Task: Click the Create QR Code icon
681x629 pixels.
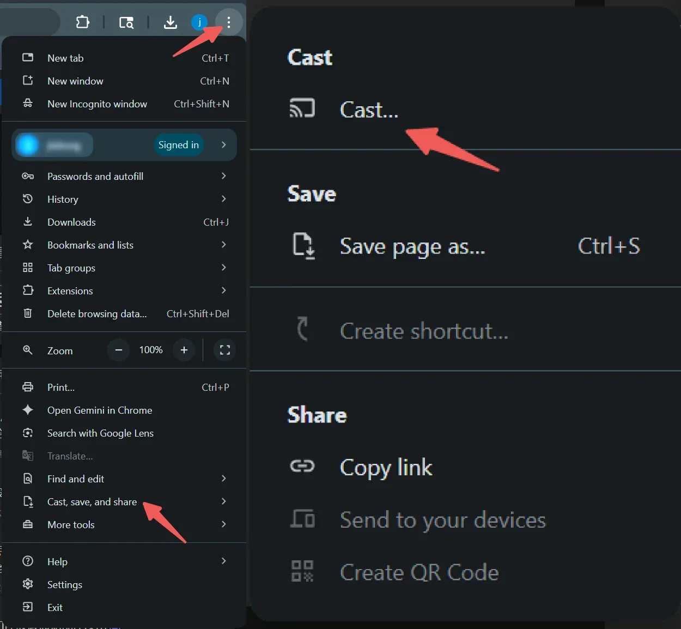Action: tap(302, 571)
